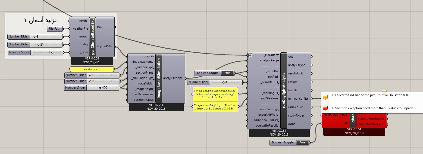Screen dimensions: 423x154
Task: Click the imageWithTaskArea output port
Action: [371, 124]
